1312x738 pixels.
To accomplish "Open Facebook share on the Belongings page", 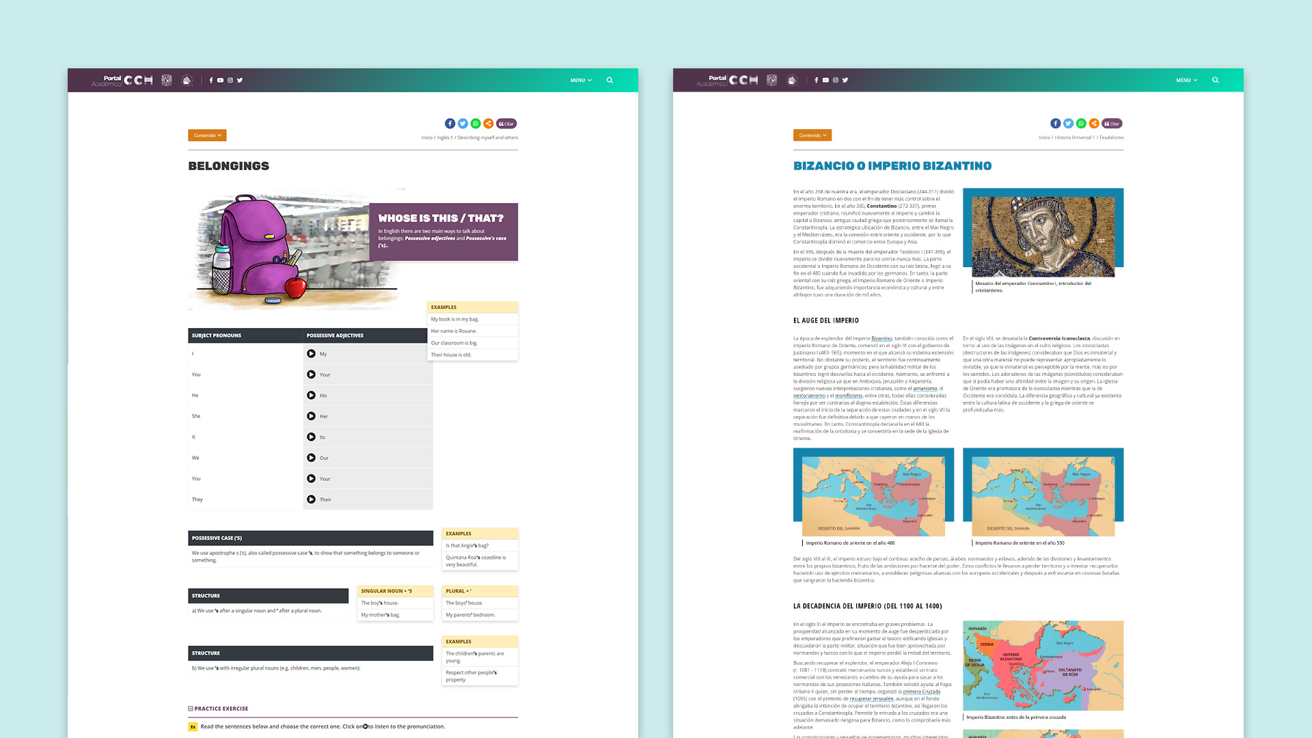I will pos(450,124).
